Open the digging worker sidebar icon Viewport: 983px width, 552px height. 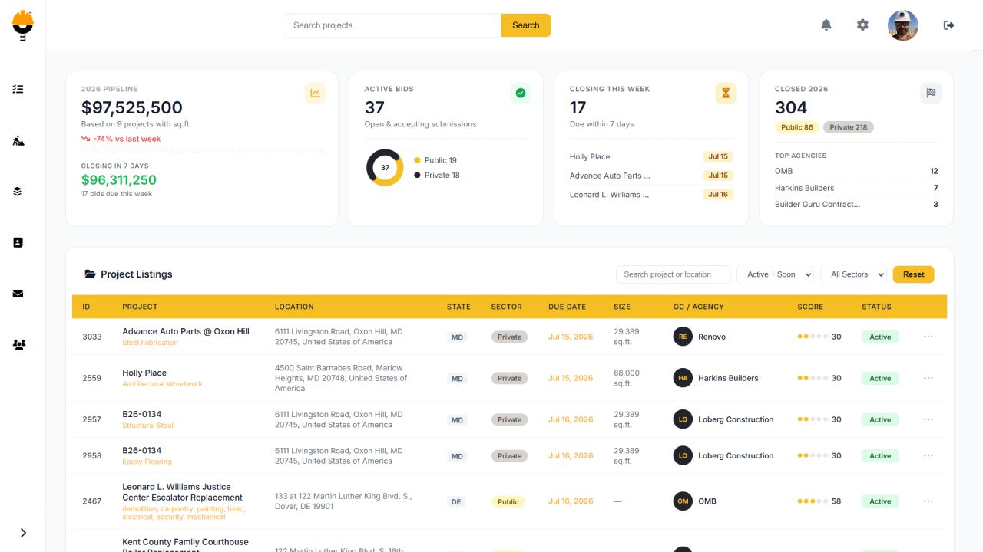click(18, 140)
